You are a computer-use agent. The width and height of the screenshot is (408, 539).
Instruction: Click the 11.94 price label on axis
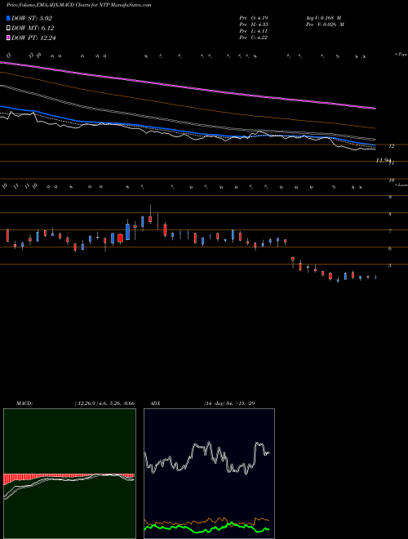[x=384, y=161]
